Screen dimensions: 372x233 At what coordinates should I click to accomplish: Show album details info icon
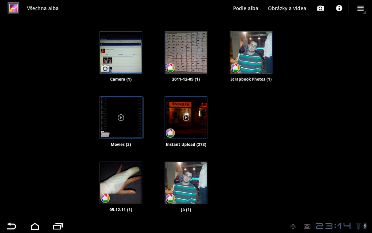[x=339, y=8]
